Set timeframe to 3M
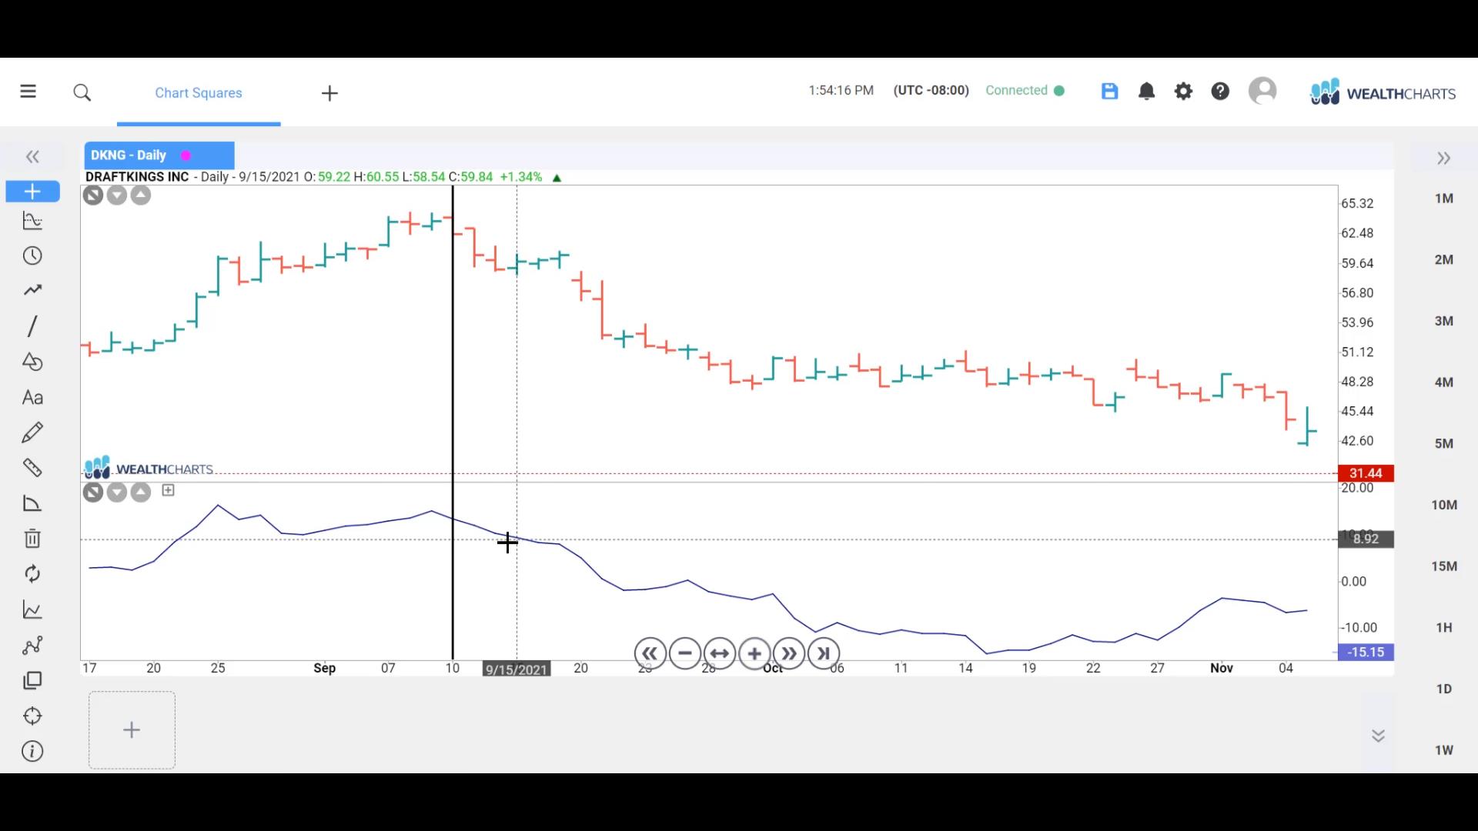 tap(1444, 321)
